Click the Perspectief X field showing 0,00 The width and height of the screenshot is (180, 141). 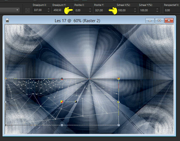click(172, 10)
